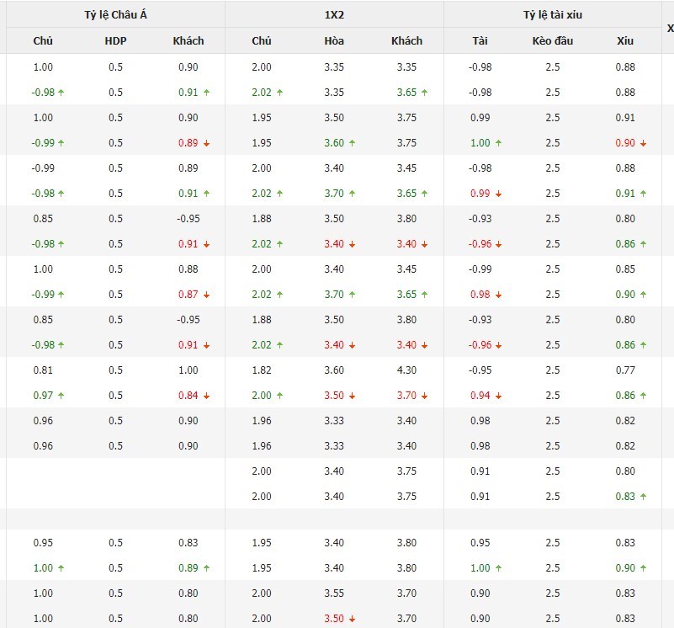Image resolution: width=674 pixels, height=628 pixels.
Task: Click the green up arrow beside 0.97
Action: pos(61,396)
